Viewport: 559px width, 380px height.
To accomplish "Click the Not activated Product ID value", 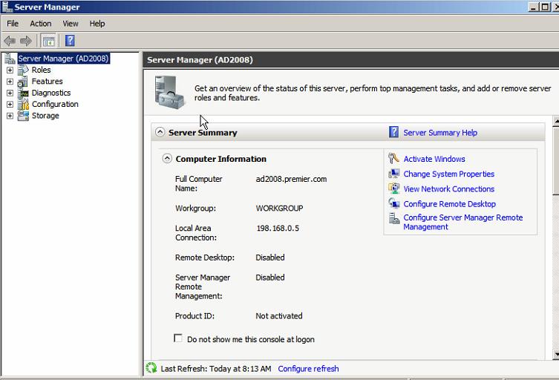I will tap(279, 316).
